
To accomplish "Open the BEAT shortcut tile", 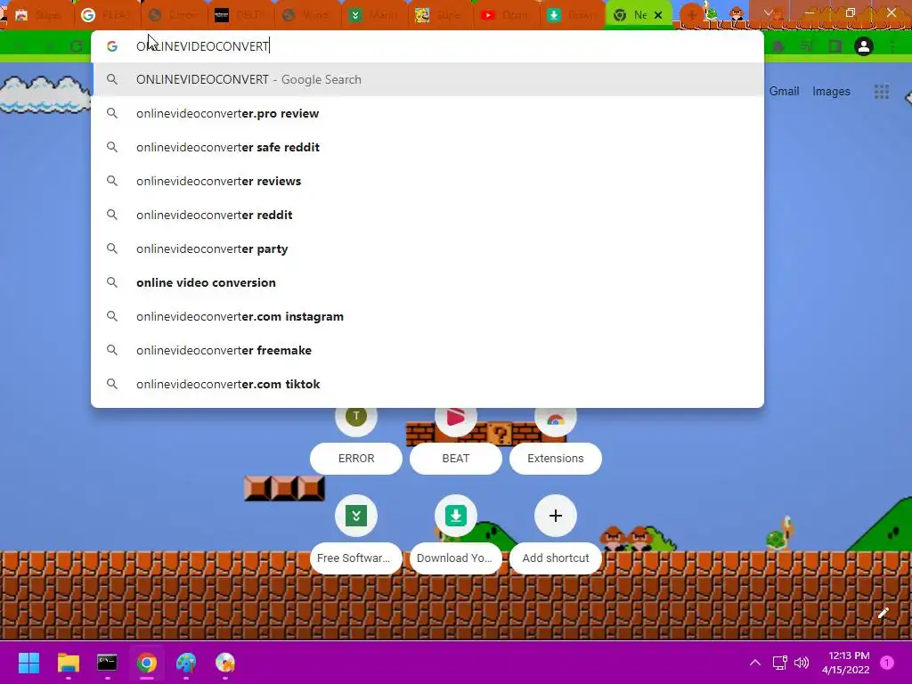I will (x=455, y=459).
